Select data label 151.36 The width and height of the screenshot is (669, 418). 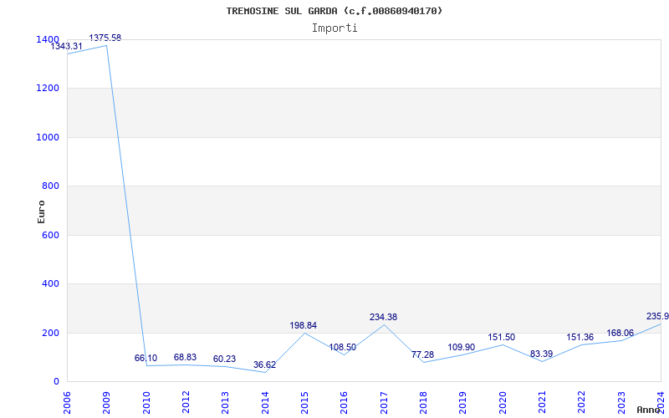[580, 338]
